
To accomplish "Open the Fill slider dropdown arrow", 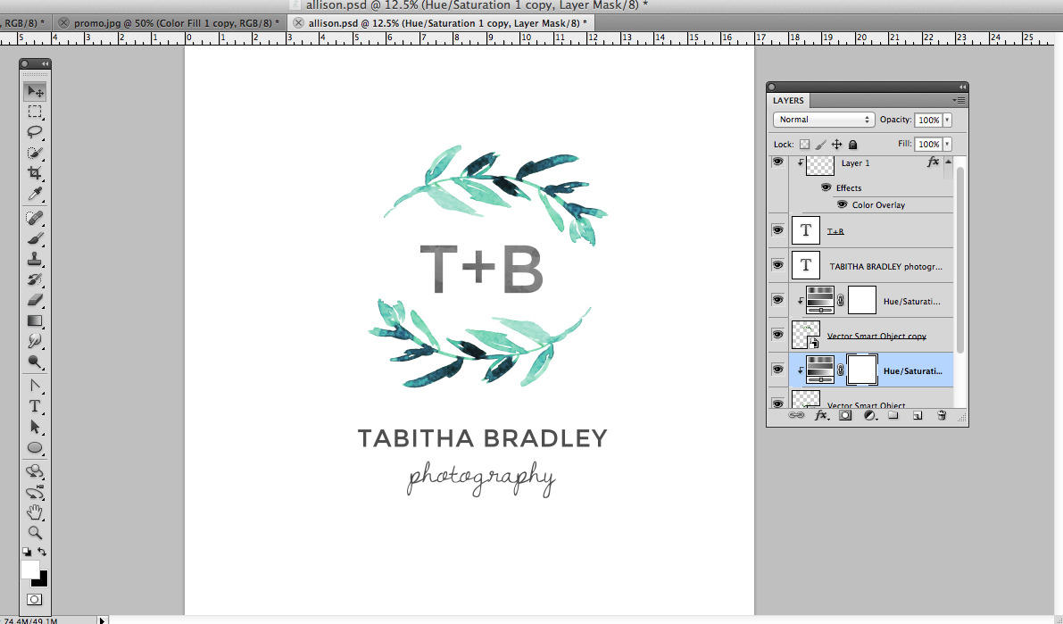I will click(947, 144).
